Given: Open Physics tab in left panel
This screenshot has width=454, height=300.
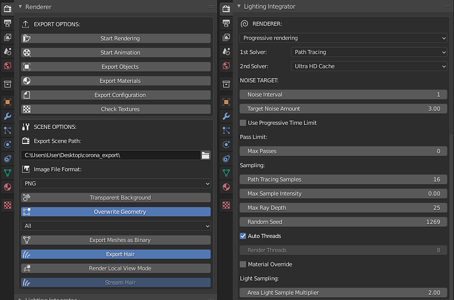Looking at the screenshot, I should [7, 145].
